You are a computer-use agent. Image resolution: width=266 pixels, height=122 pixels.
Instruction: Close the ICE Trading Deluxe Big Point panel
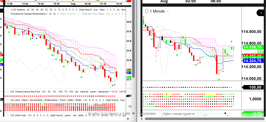click(x=7, y=91)
